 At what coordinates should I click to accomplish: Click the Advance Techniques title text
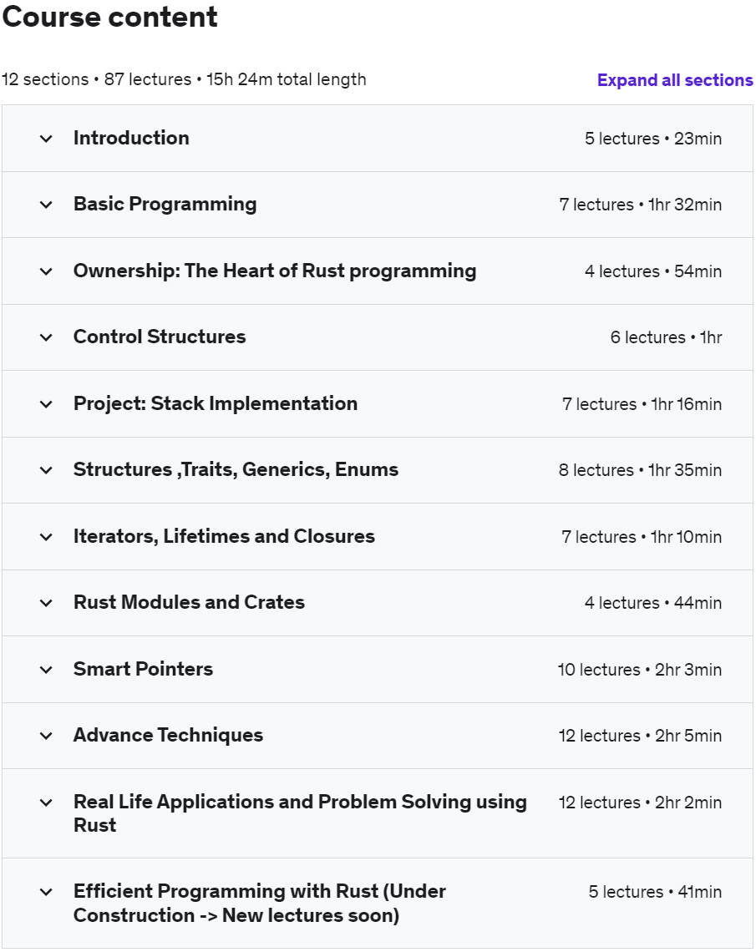click(x=168, y=735)
